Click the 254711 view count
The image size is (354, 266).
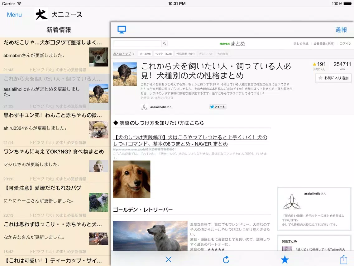coord(342,66)
